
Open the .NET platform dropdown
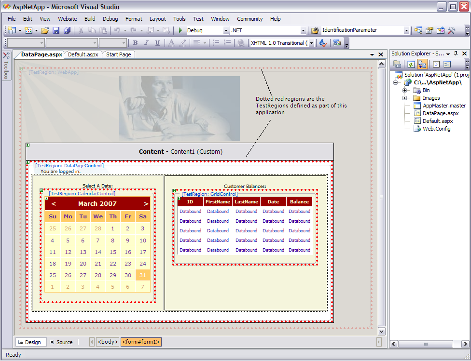(303, 31)
